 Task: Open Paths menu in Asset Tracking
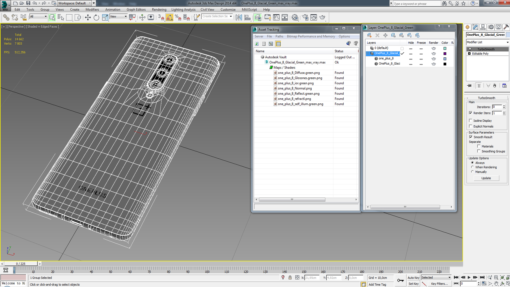279,36
